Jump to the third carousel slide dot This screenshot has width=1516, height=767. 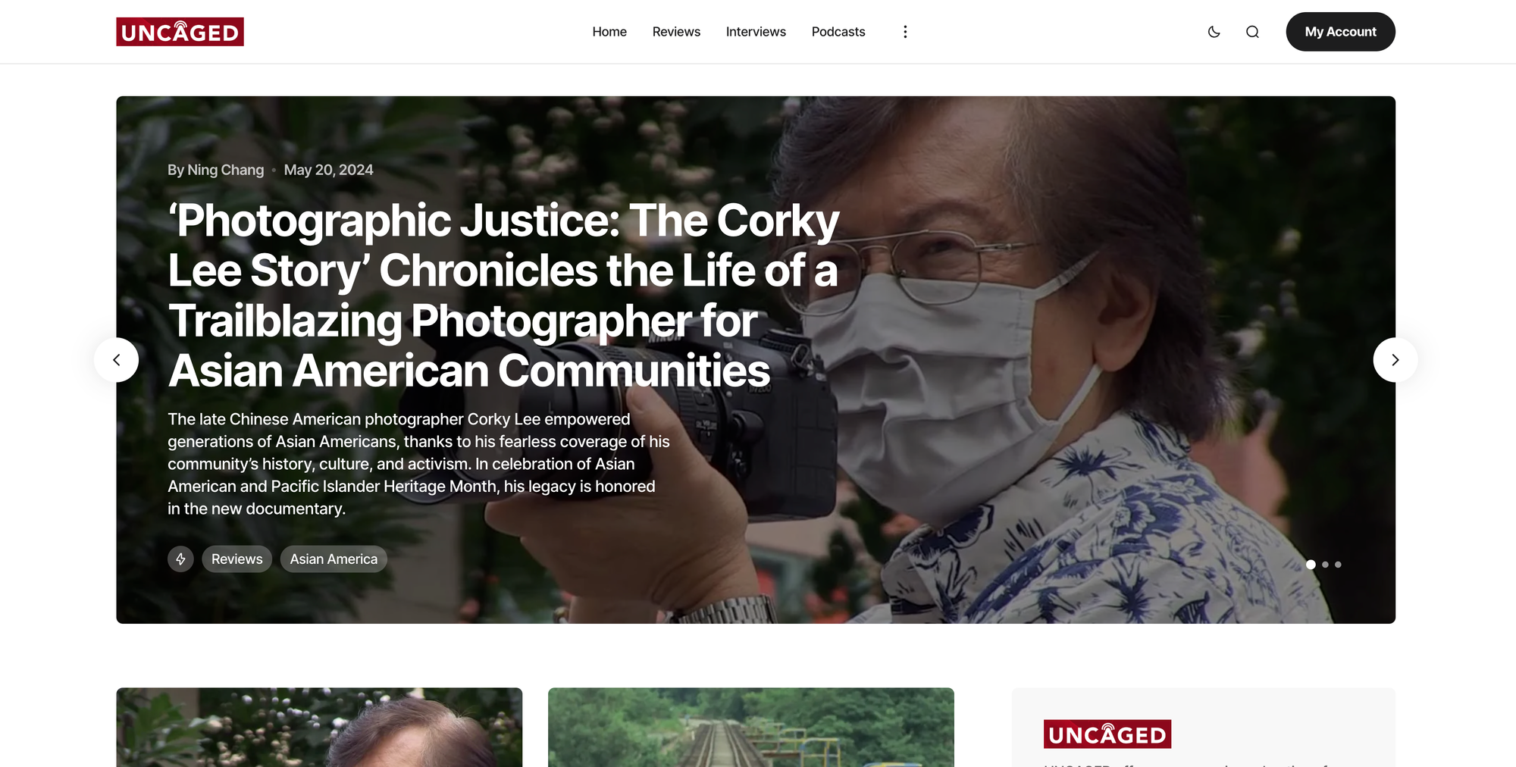1338,565
